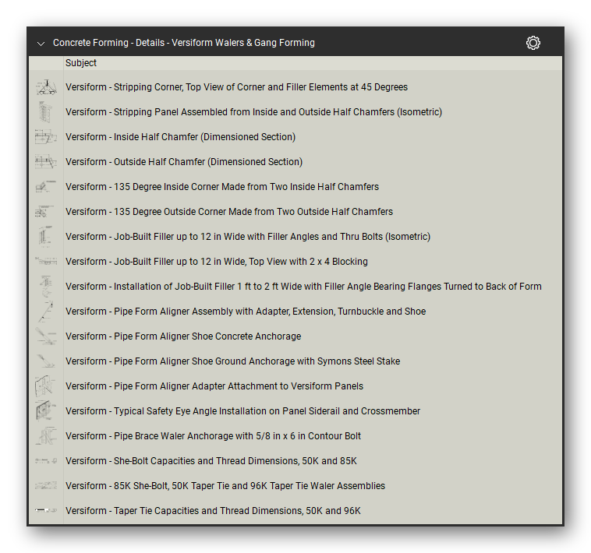Image resolution: width=591 pixels, height=553 pixels.
Task: Select 'Aligner Adapter Attachment to Versiform Panels' text
Action: pyautogui.click(x=214, y=386)
